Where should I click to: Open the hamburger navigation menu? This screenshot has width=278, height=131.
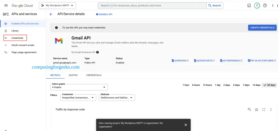6,5
